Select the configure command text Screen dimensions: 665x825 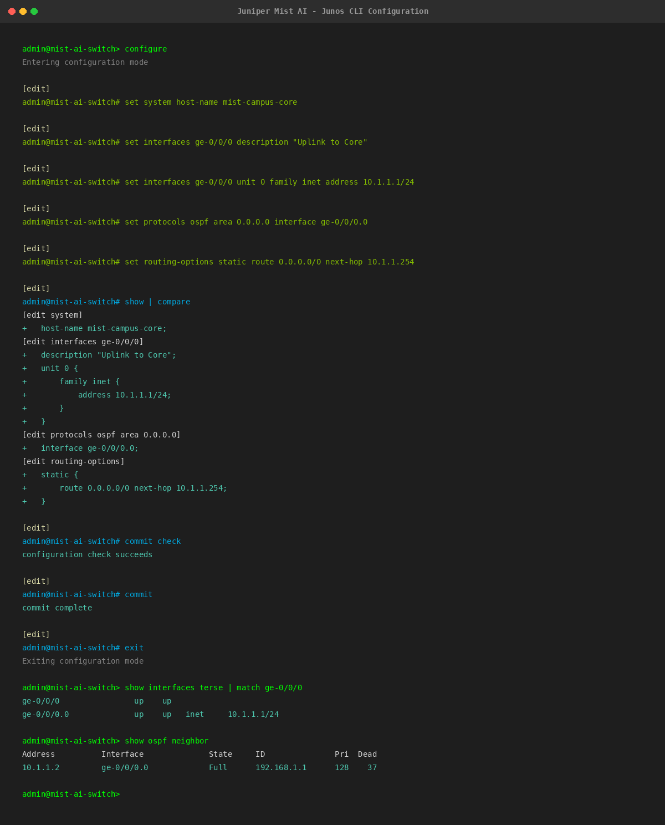[145, 49]
